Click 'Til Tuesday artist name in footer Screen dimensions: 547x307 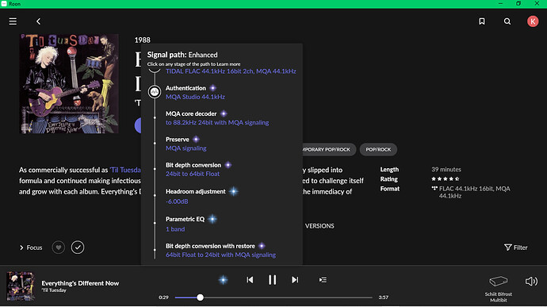[x=54, y=290]
